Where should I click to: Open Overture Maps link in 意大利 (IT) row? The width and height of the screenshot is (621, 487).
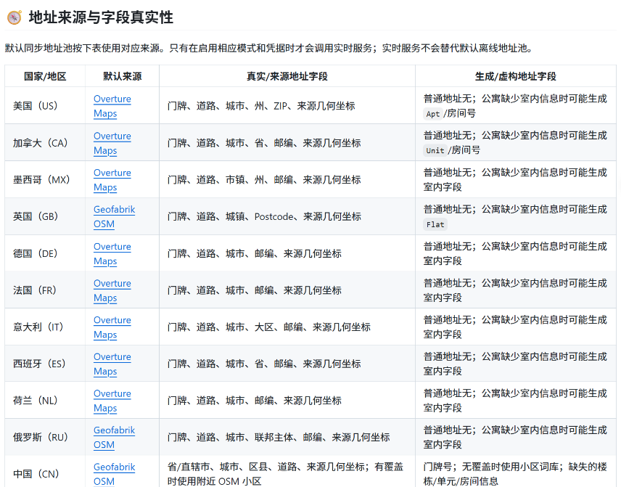[112, 327]
